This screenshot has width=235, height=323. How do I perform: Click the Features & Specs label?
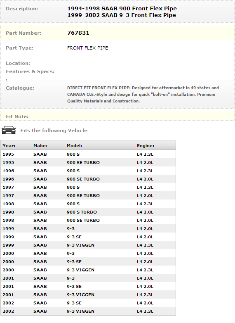30,71
